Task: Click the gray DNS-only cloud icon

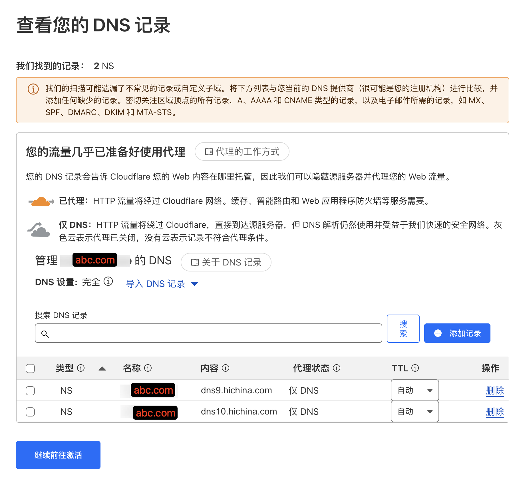Action: 39,230
